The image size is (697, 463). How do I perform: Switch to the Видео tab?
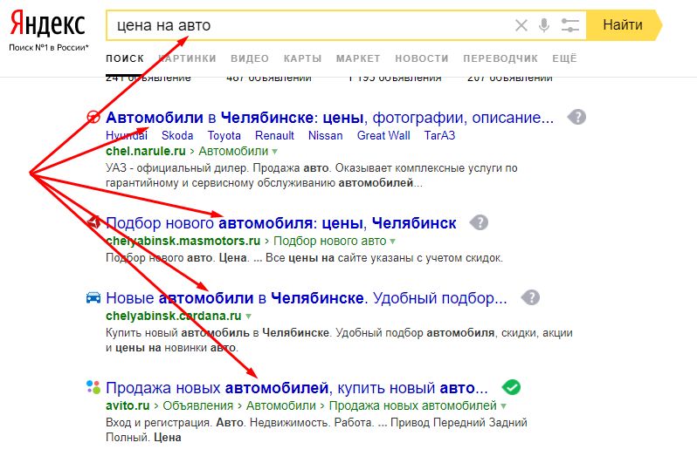250,58
